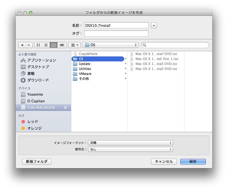Click the empty tag field
This screenshot has width=228, height=190.
coord(116,33)
